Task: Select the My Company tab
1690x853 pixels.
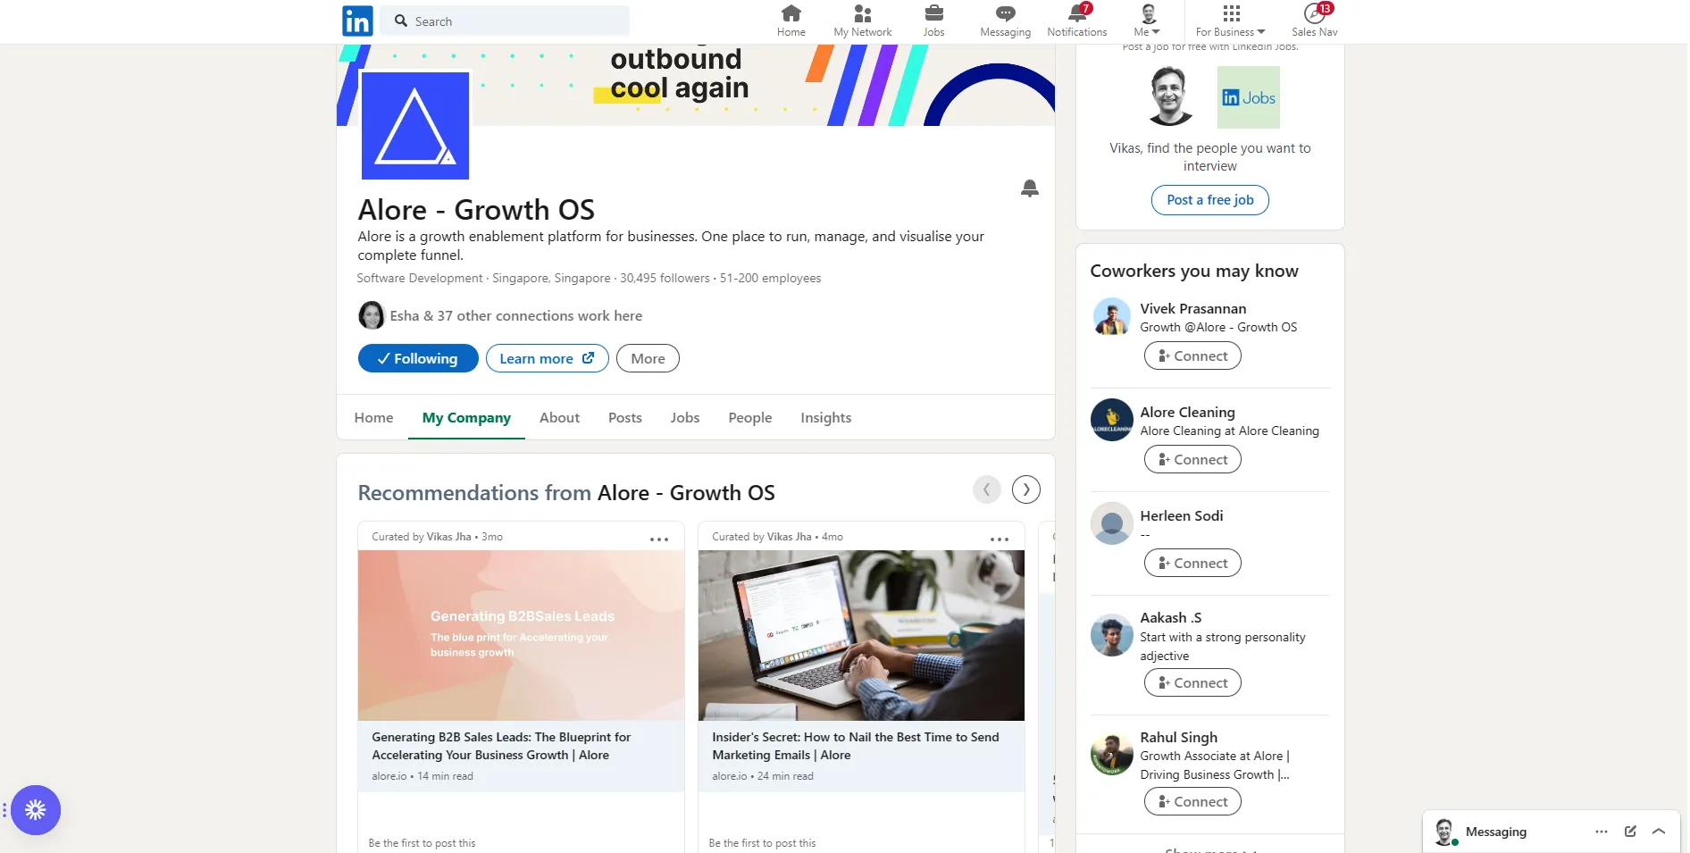Action: (x=466, y=417)
